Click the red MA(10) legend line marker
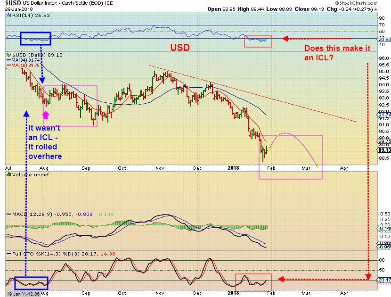391x297 pixels. coord(8,65)
